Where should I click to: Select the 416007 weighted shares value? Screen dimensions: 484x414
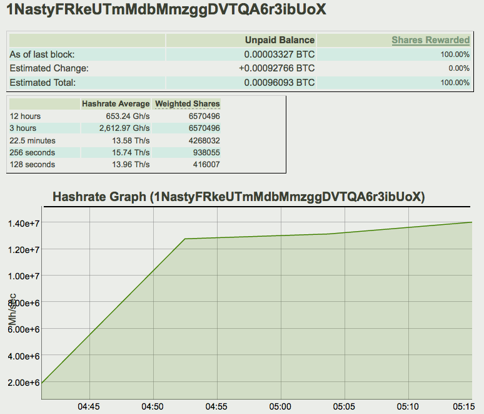(206, 165)
